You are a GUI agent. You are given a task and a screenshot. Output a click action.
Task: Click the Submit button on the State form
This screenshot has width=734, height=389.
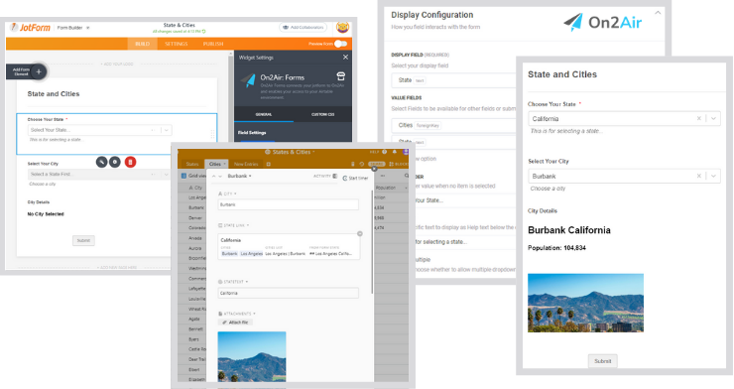[602, 361]
